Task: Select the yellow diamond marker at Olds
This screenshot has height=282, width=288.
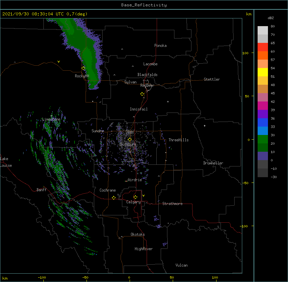Action: click(x=130, y=140)
